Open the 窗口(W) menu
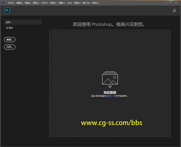Screen dimensions: 181x147 86,3
